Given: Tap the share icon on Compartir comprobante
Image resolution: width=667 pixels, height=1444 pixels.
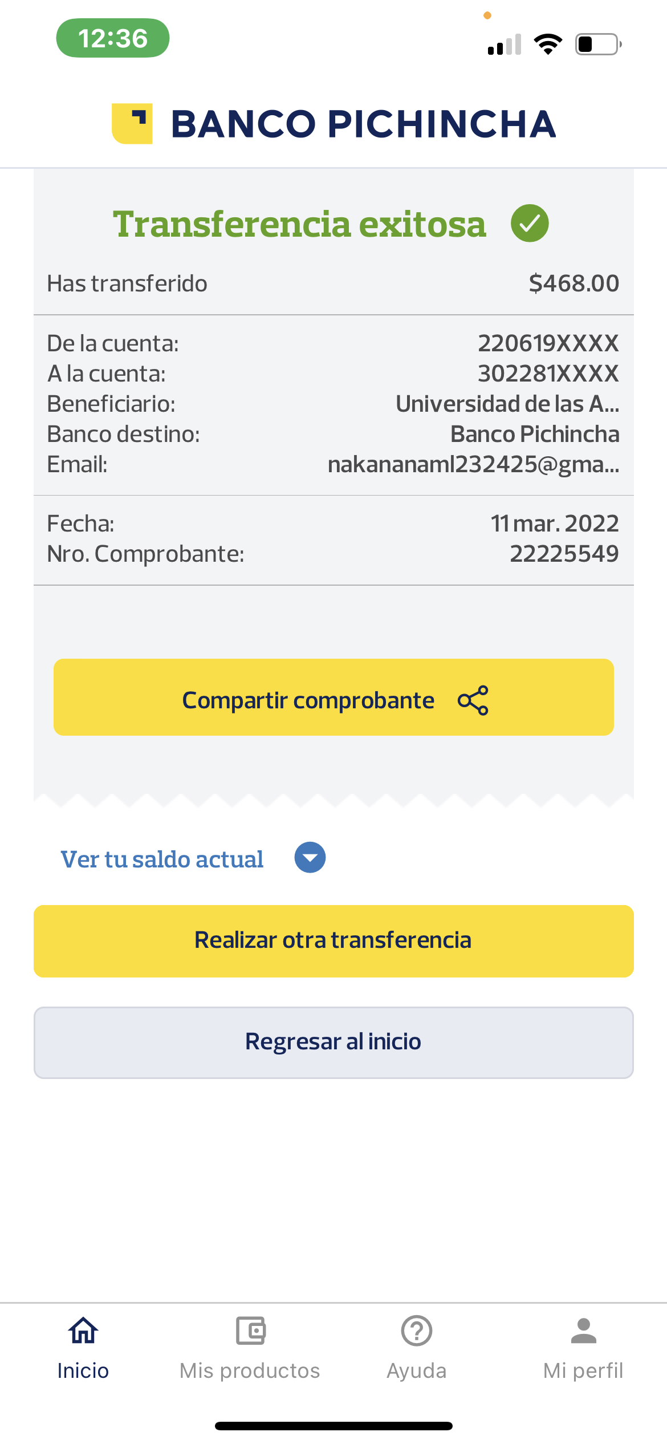Looking at the screenshot, I should click(x=473, y=700).
